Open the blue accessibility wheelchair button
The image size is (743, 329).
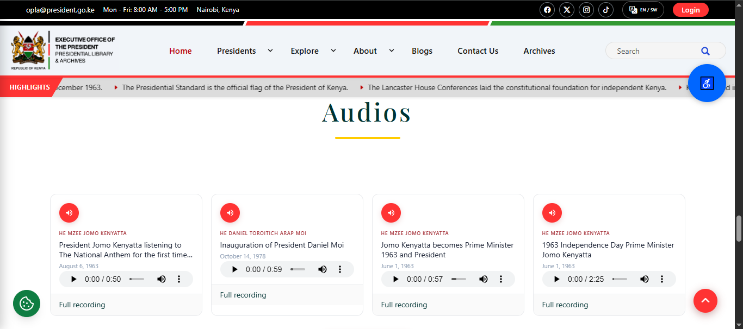707,83
